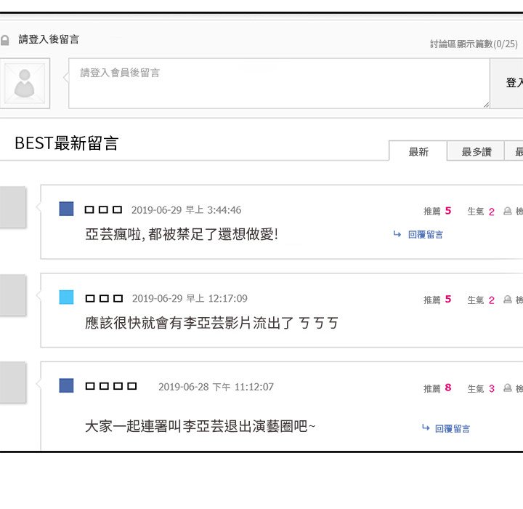Select the 最多讚 tab
The height and width of the screenshot is (509, 523).
click(x=477, y=152)
